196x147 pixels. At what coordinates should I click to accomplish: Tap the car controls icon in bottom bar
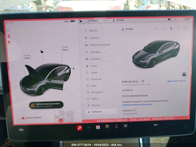click(x=21, y=130)
